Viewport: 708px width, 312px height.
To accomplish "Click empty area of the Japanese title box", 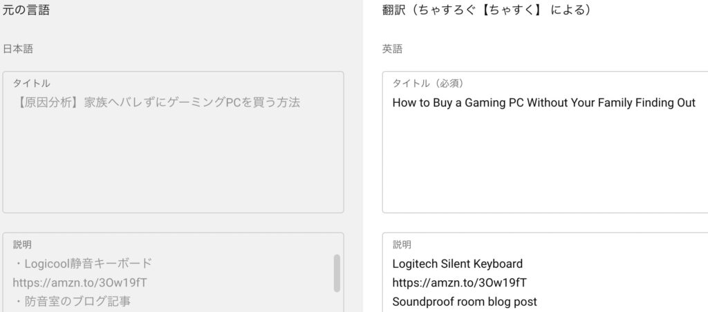I will pos(173,162).
